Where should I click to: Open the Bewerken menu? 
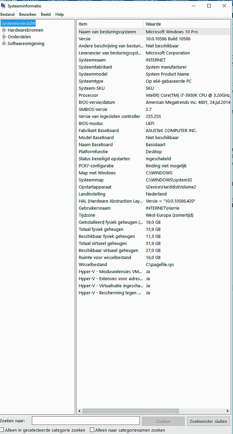27,14
